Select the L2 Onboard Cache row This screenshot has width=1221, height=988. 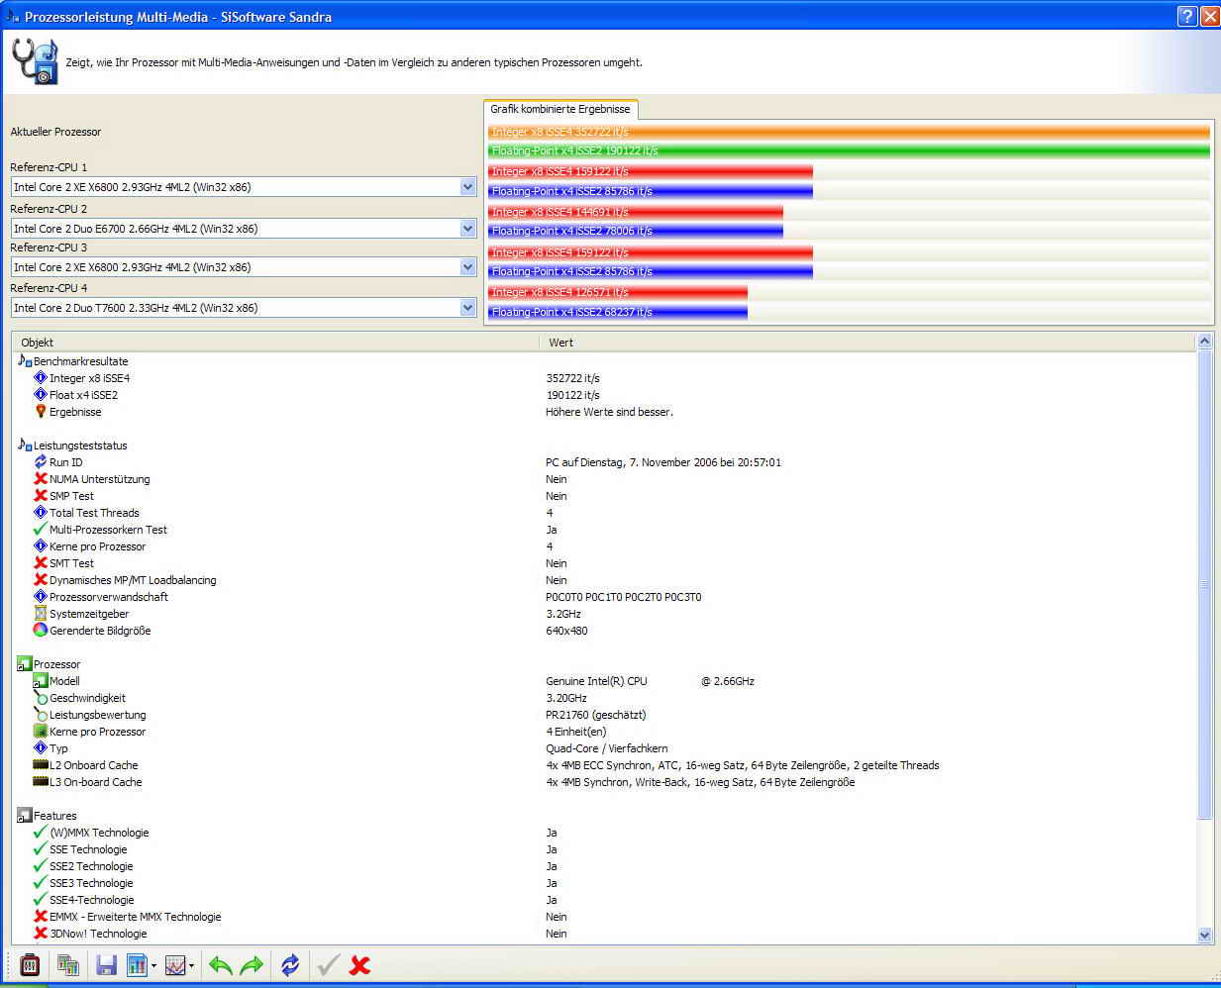(x=604, y=765)
